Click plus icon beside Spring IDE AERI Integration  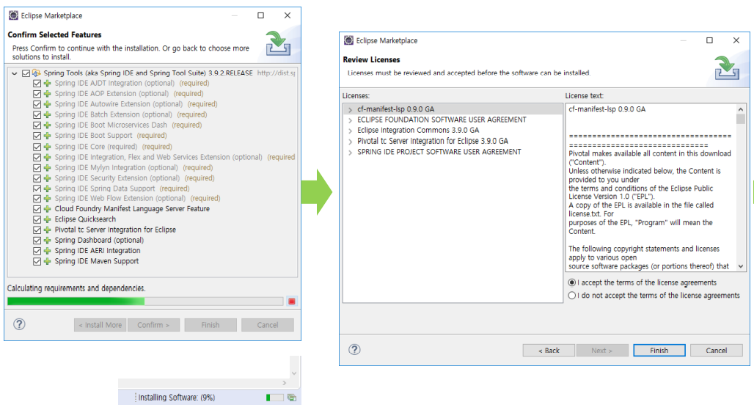[x=47, y=251]
